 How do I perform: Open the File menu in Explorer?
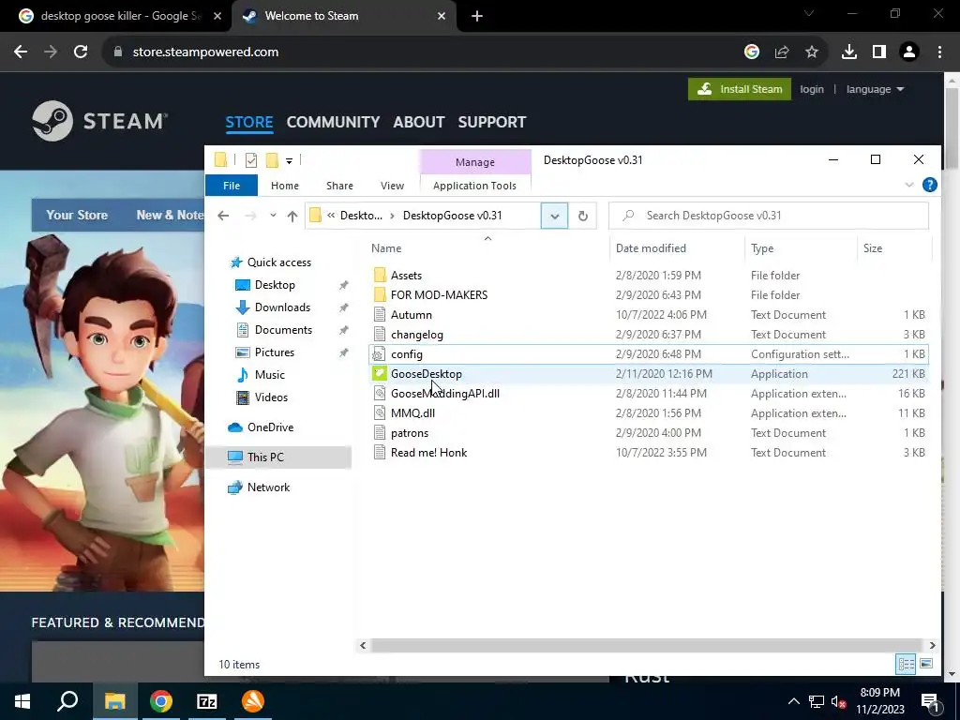click(232, 186)
